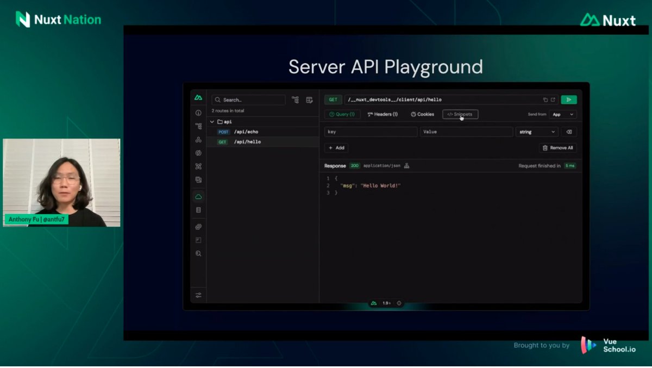Click the speaker webcam thumbnail
The width and height of the screenshot is (652, 368).
[61, 183]
